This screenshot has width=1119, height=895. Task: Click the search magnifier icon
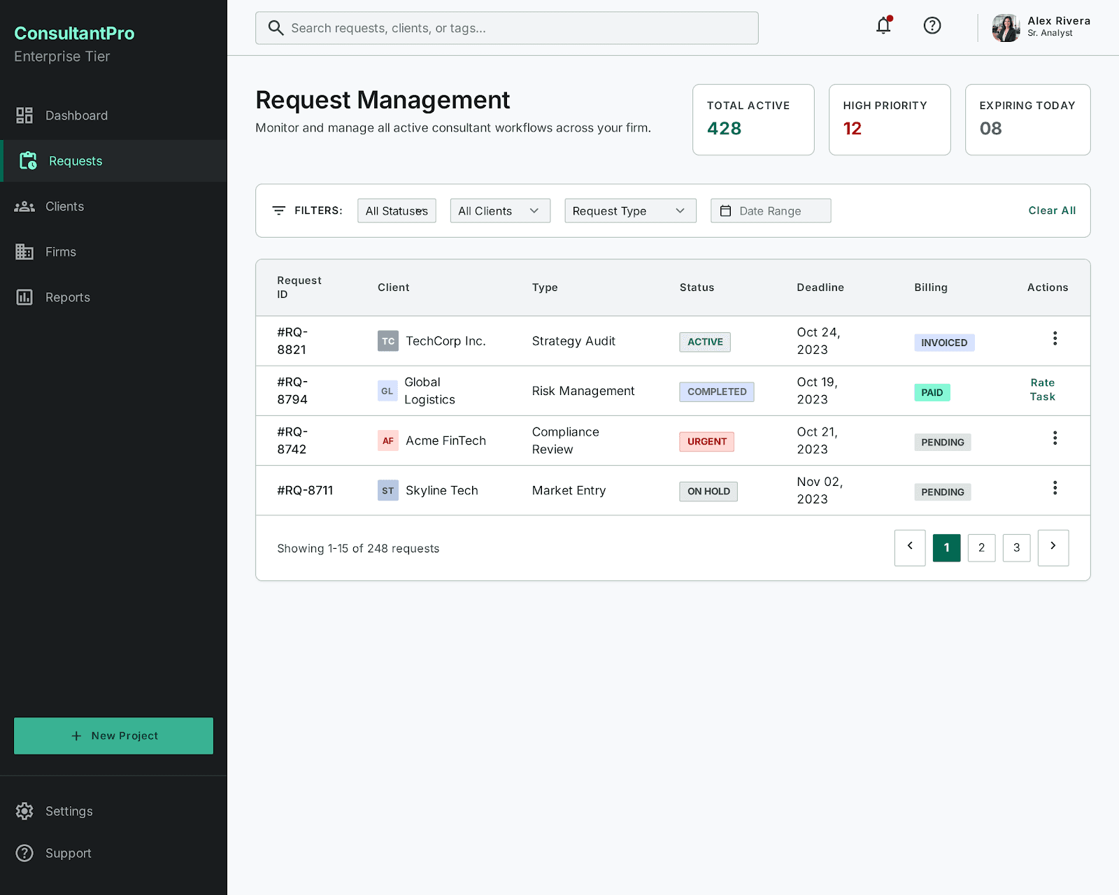(276, 28)
